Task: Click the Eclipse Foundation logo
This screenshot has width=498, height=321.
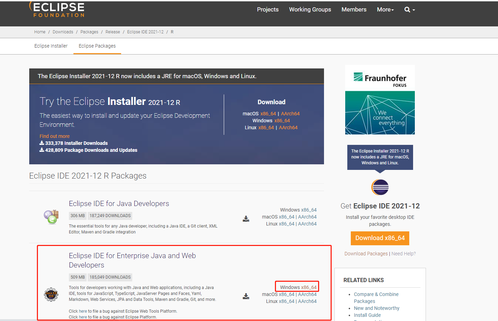Action: tap(57, 9)
